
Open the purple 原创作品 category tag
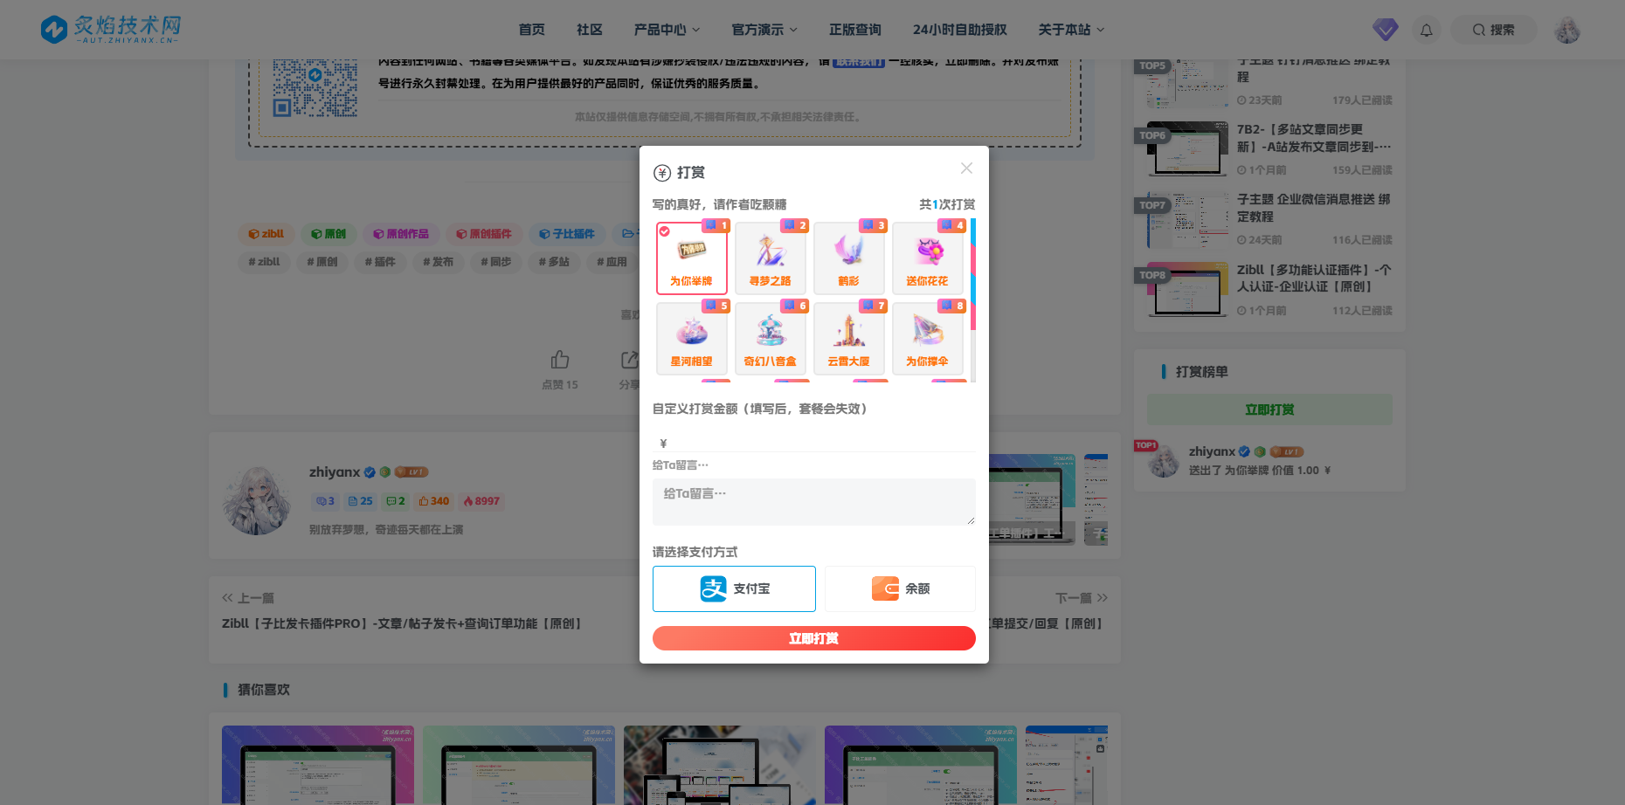[x=400, y=234]
